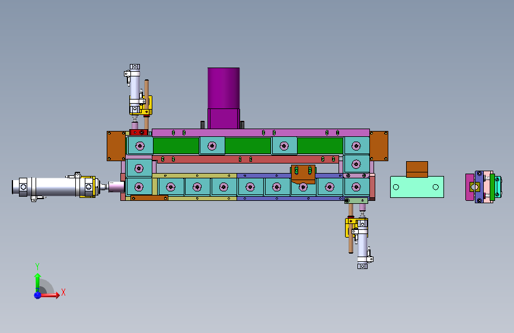Image resolution: width=514 pixels, height=333 pixels.
Task: Select the small multicolor assembly at far right
Action: tap(484, 187)
